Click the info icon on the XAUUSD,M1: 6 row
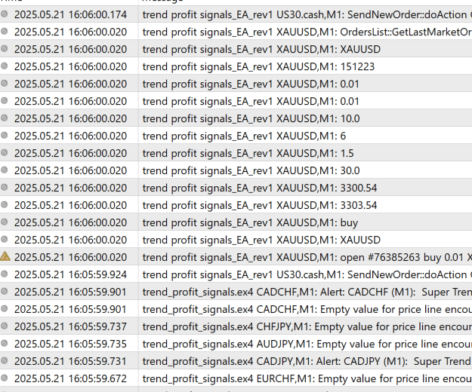 coord(5,135)
